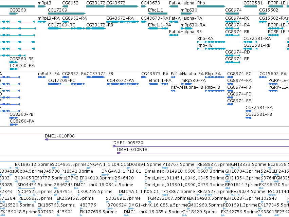This screenshot has height=217, width=289.
Task: Select the CG32581-RA transcript label
Action: (257, 39)
